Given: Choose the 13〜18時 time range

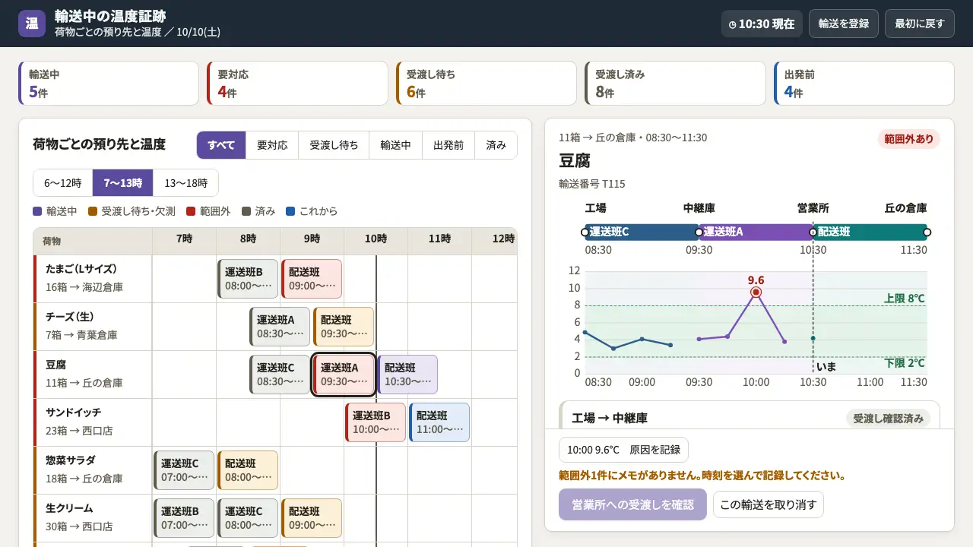Looking at the screenshot, I should click(185, 183).
